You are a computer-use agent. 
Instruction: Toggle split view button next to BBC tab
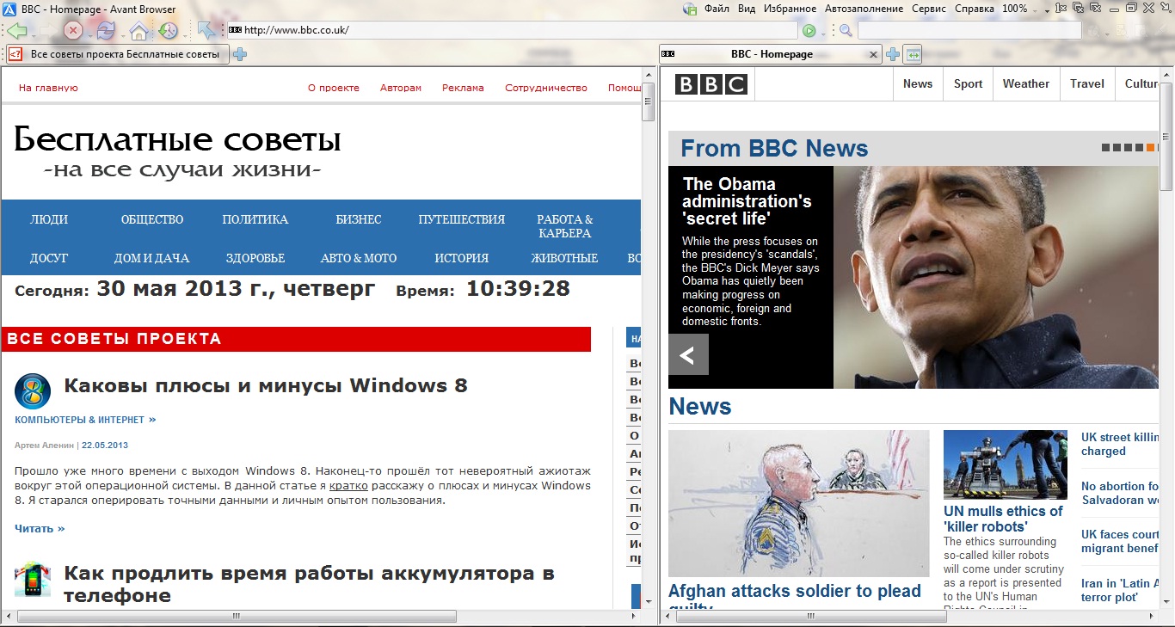coord(913,54)
